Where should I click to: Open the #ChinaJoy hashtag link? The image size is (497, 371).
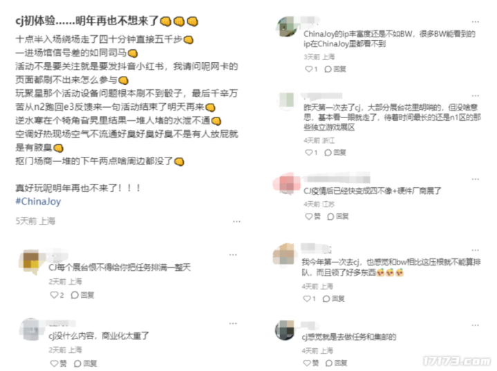(38, 202)
